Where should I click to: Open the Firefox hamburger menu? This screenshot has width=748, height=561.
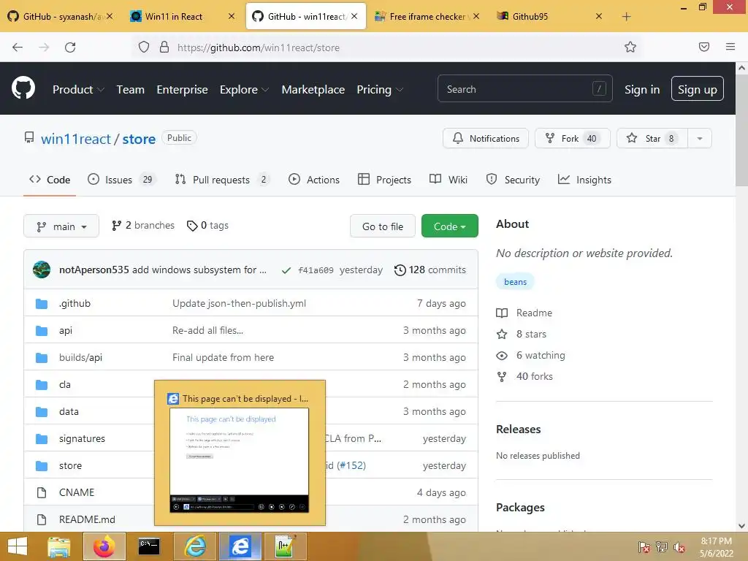(x=730, y=47)
